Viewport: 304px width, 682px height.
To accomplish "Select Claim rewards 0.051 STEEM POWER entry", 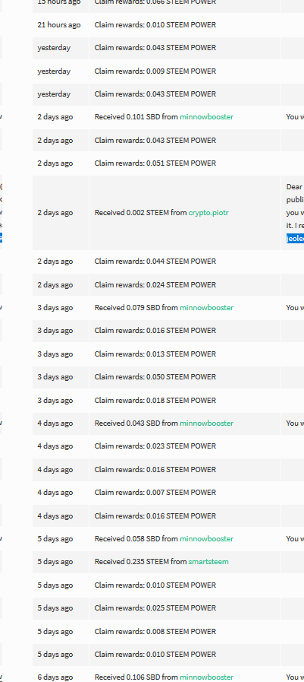I will coord(155,163).
